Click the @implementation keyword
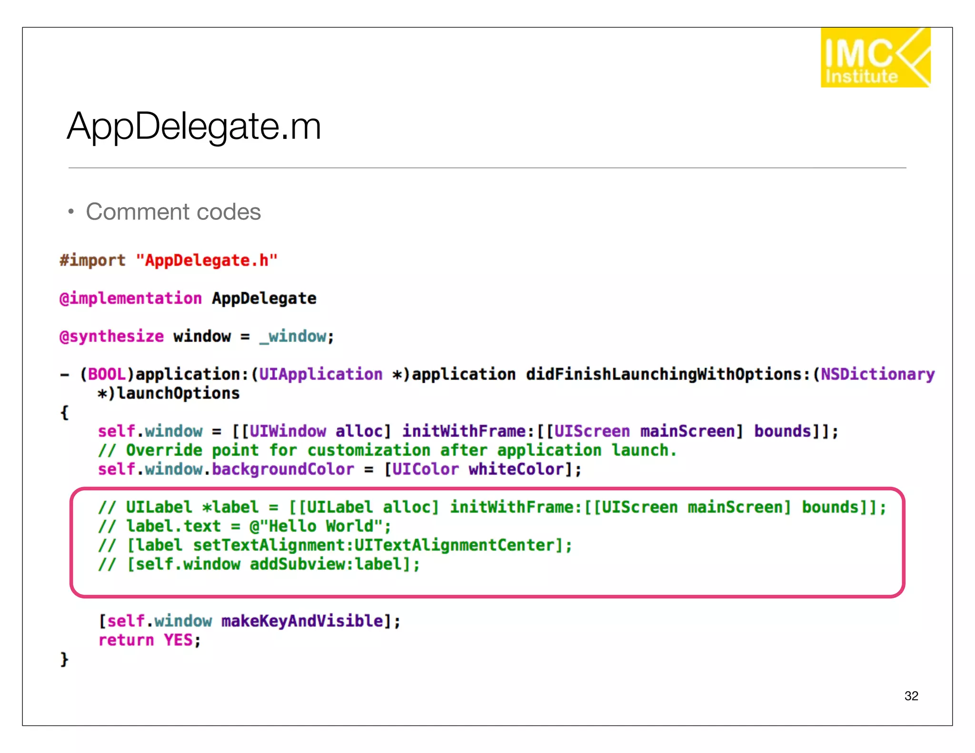Screen dimensions: 975x753 tap(130, 298)
